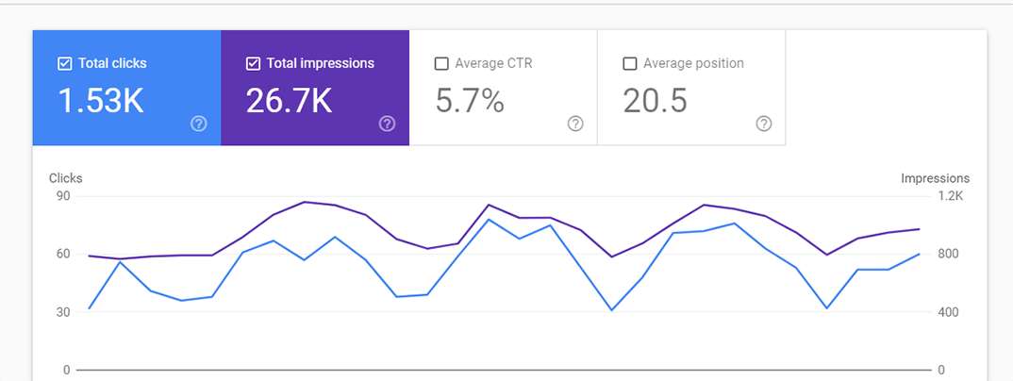This screenshot has width=1013, height=381.
Task: Click the 800 label on the Impressions axis
Action: 947,255
